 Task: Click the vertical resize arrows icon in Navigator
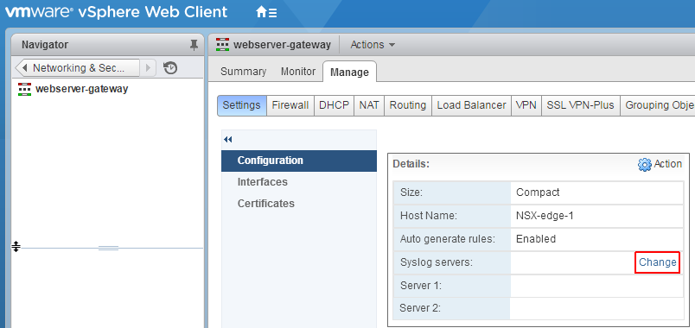point(16,247)
